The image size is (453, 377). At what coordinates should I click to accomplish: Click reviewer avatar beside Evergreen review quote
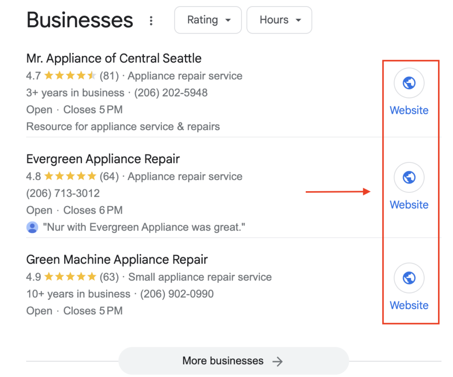[x=32, y=227]
